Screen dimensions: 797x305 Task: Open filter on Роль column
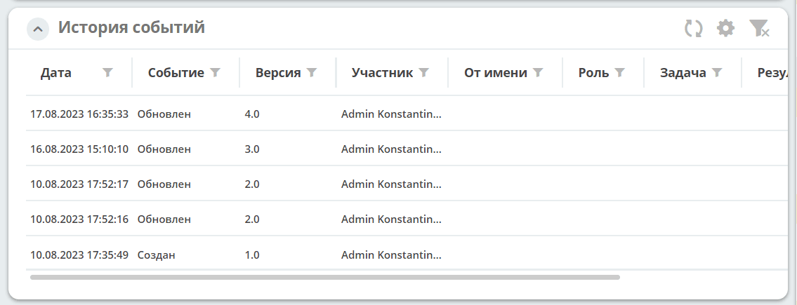[619, 73]
